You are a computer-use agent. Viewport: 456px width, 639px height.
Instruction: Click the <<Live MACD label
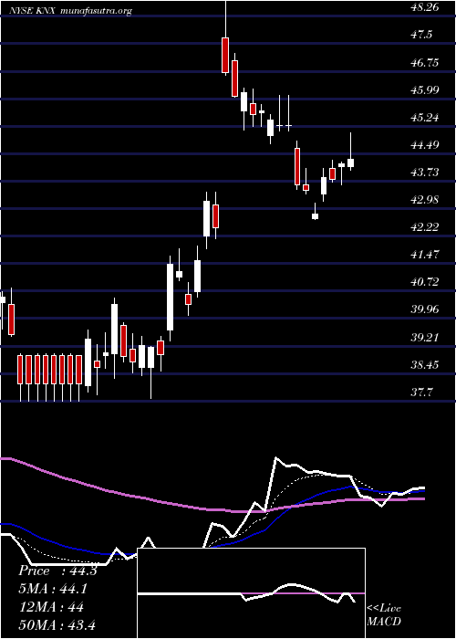[384, 615]
